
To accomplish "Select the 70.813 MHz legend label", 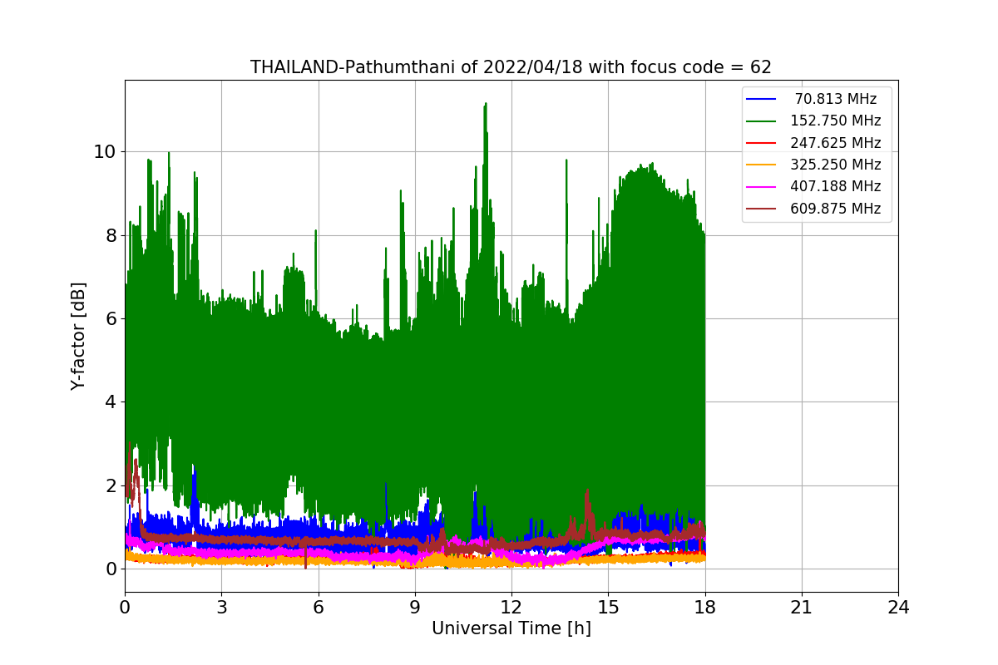I will tap(836, 99).
